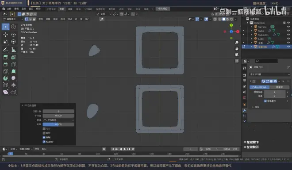Click the timeline play button
The height and width of the screenshot is (170, 292).
125,149
